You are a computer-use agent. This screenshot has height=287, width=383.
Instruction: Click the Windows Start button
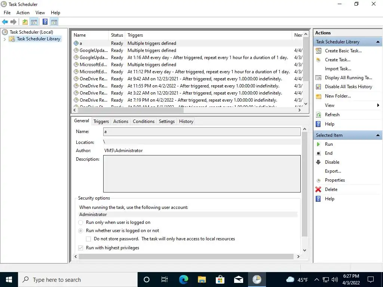[9, 280]
